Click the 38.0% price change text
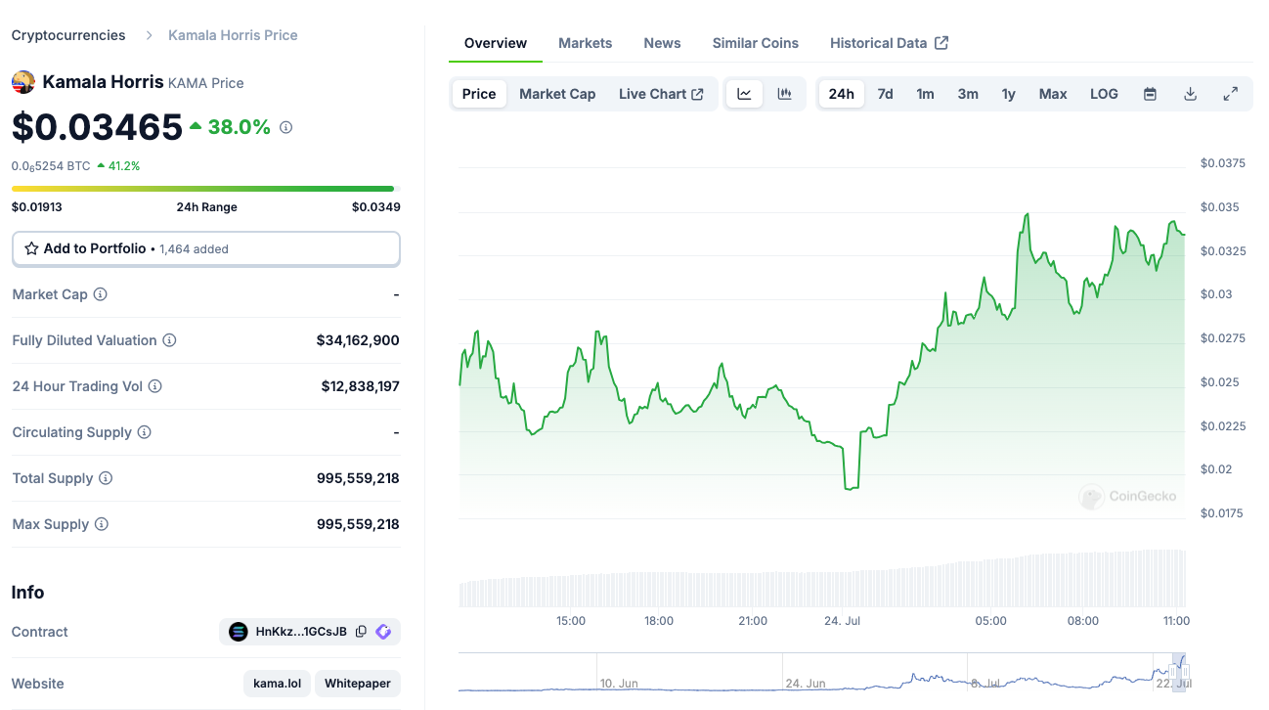1269x710 pixels. pos(239,127)
